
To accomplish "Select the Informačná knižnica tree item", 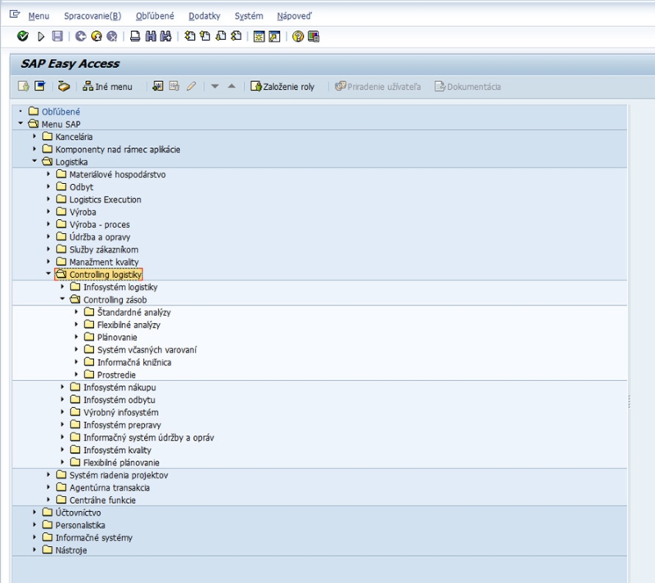I will 134,361.
